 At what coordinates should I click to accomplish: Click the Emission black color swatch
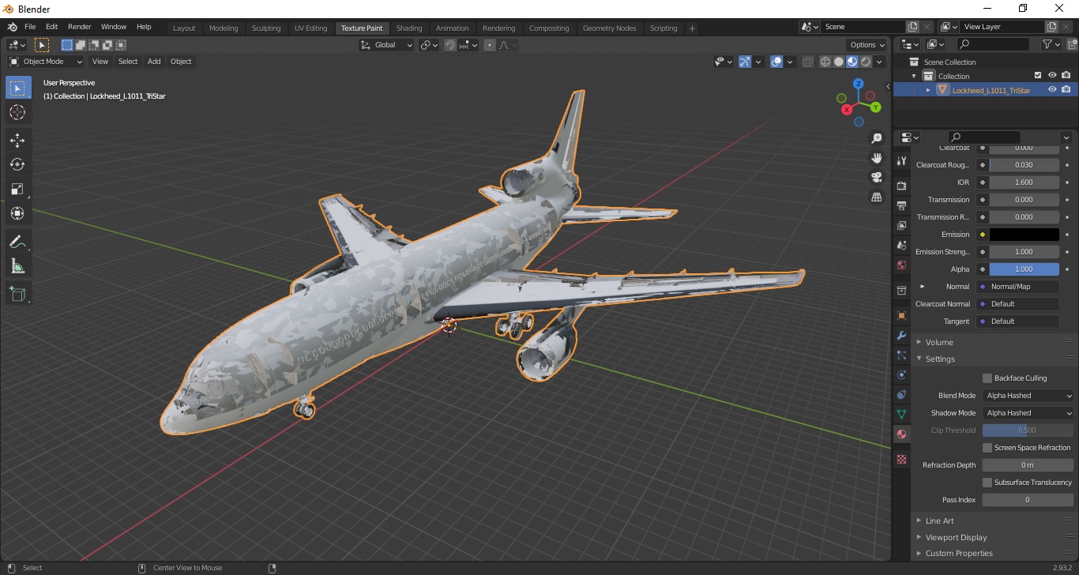(x=1024, y=235)
